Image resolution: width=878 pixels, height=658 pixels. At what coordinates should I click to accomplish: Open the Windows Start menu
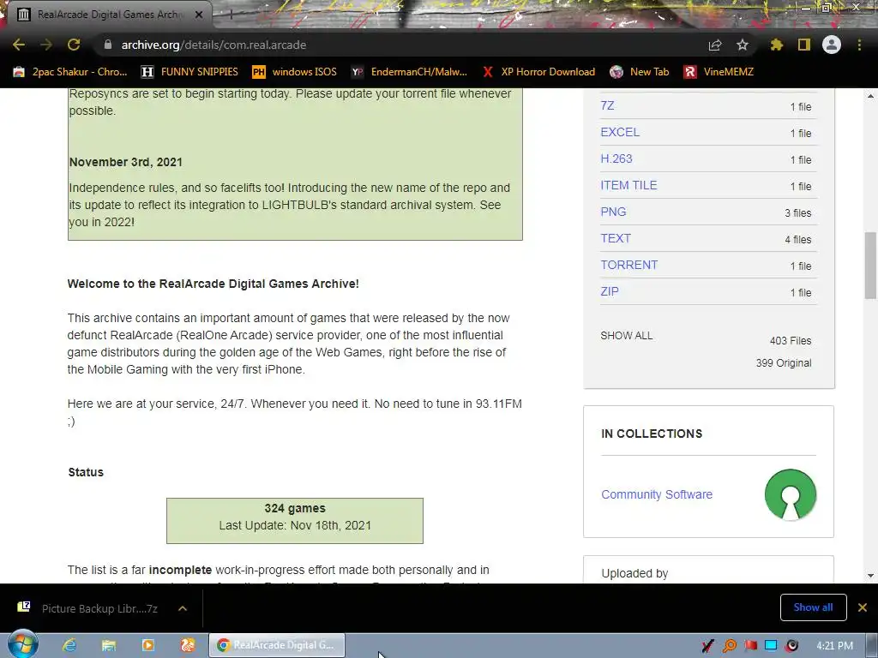click(23, 645)
